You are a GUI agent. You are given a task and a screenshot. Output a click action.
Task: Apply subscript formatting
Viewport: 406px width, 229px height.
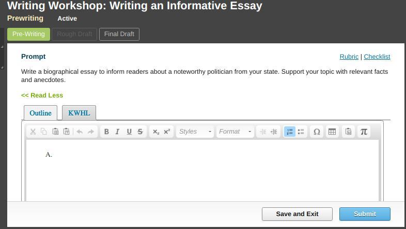(156, 132)
